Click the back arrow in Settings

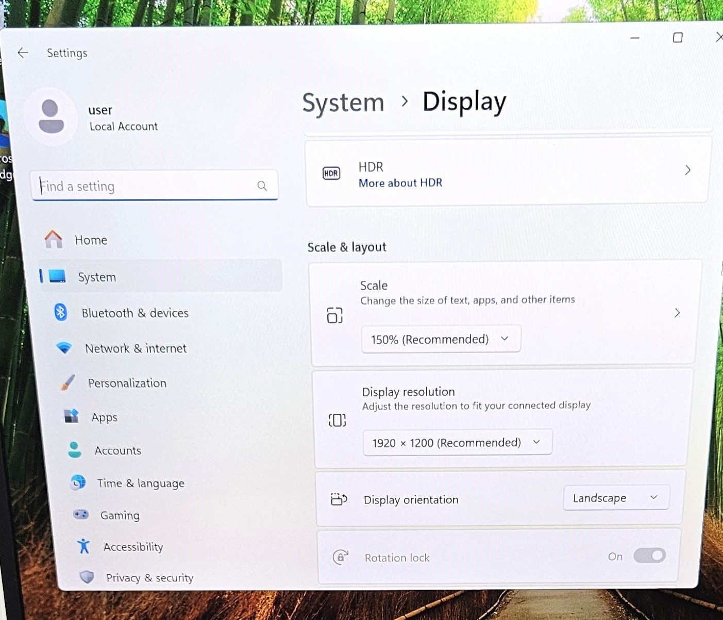click(x=23, y=53)
